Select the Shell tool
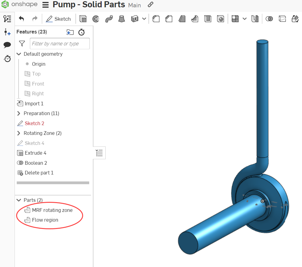This screenshot has width=302, height=267. 208,19
